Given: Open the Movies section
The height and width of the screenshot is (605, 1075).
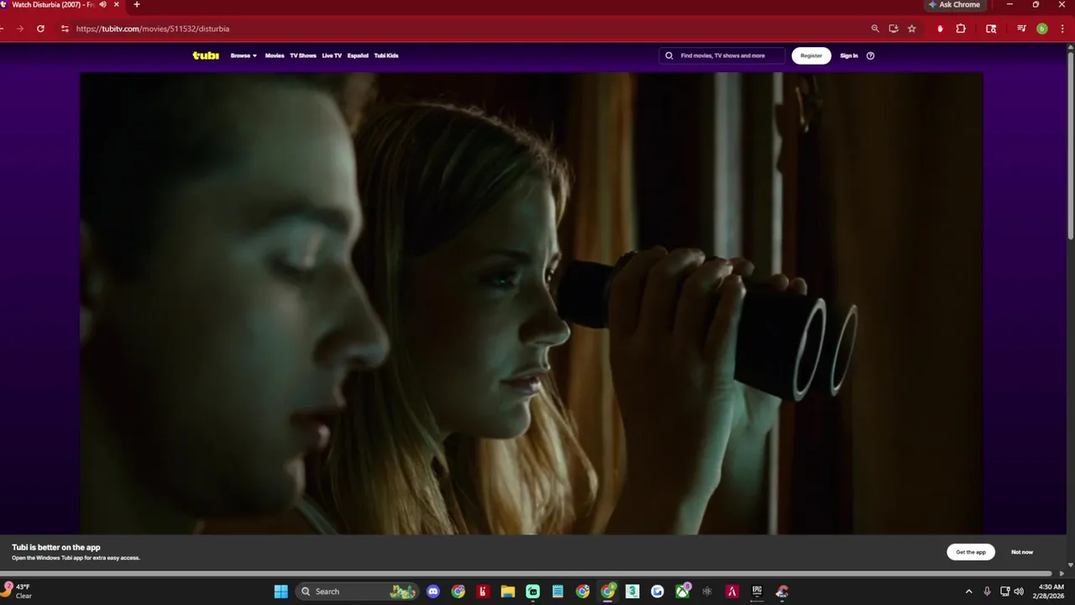Looking at the screenshot, I should click(275, 55).
